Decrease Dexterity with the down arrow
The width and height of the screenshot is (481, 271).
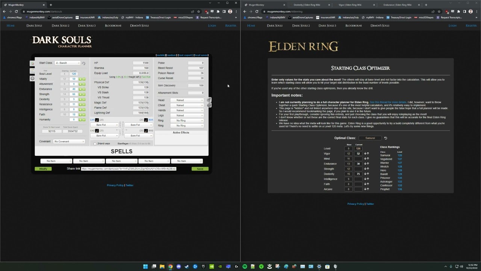point(365,174)
